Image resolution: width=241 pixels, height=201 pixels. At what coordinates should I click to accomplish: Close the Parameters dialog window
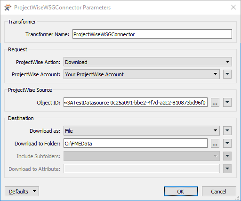233,7
